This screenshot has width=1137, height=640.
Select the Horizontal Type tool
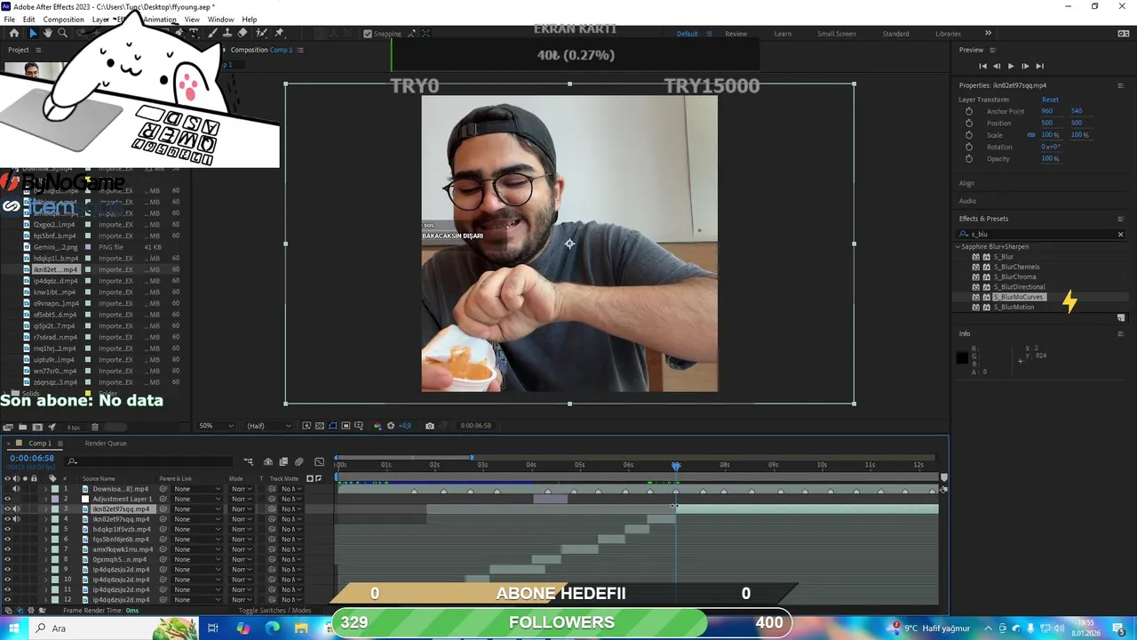195,33
